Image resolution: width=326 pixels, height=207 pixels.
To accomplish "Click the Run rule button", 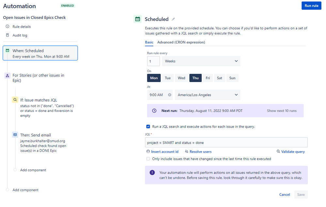I will click(311, 6).
